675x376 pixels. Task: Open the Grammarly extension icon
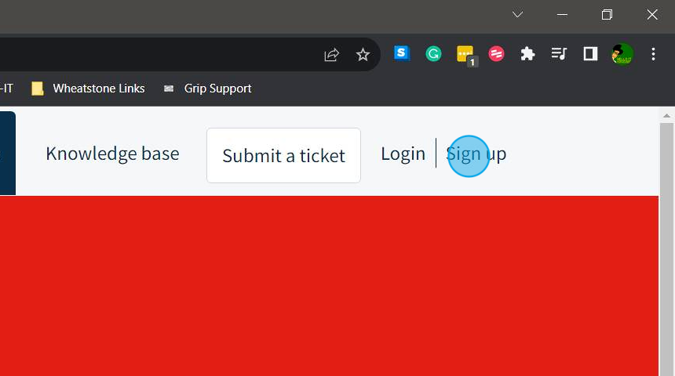pos(433,54)
